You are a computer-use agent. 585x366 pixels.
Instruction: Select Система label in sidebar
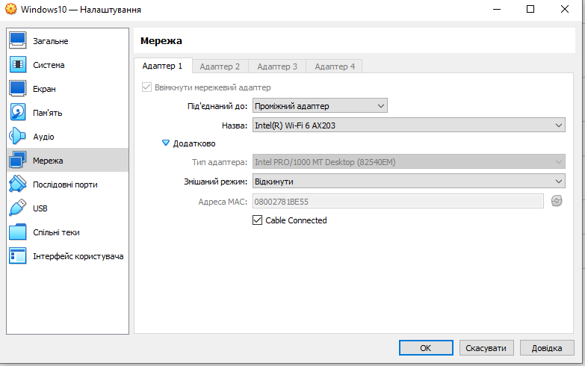(49, 65)
